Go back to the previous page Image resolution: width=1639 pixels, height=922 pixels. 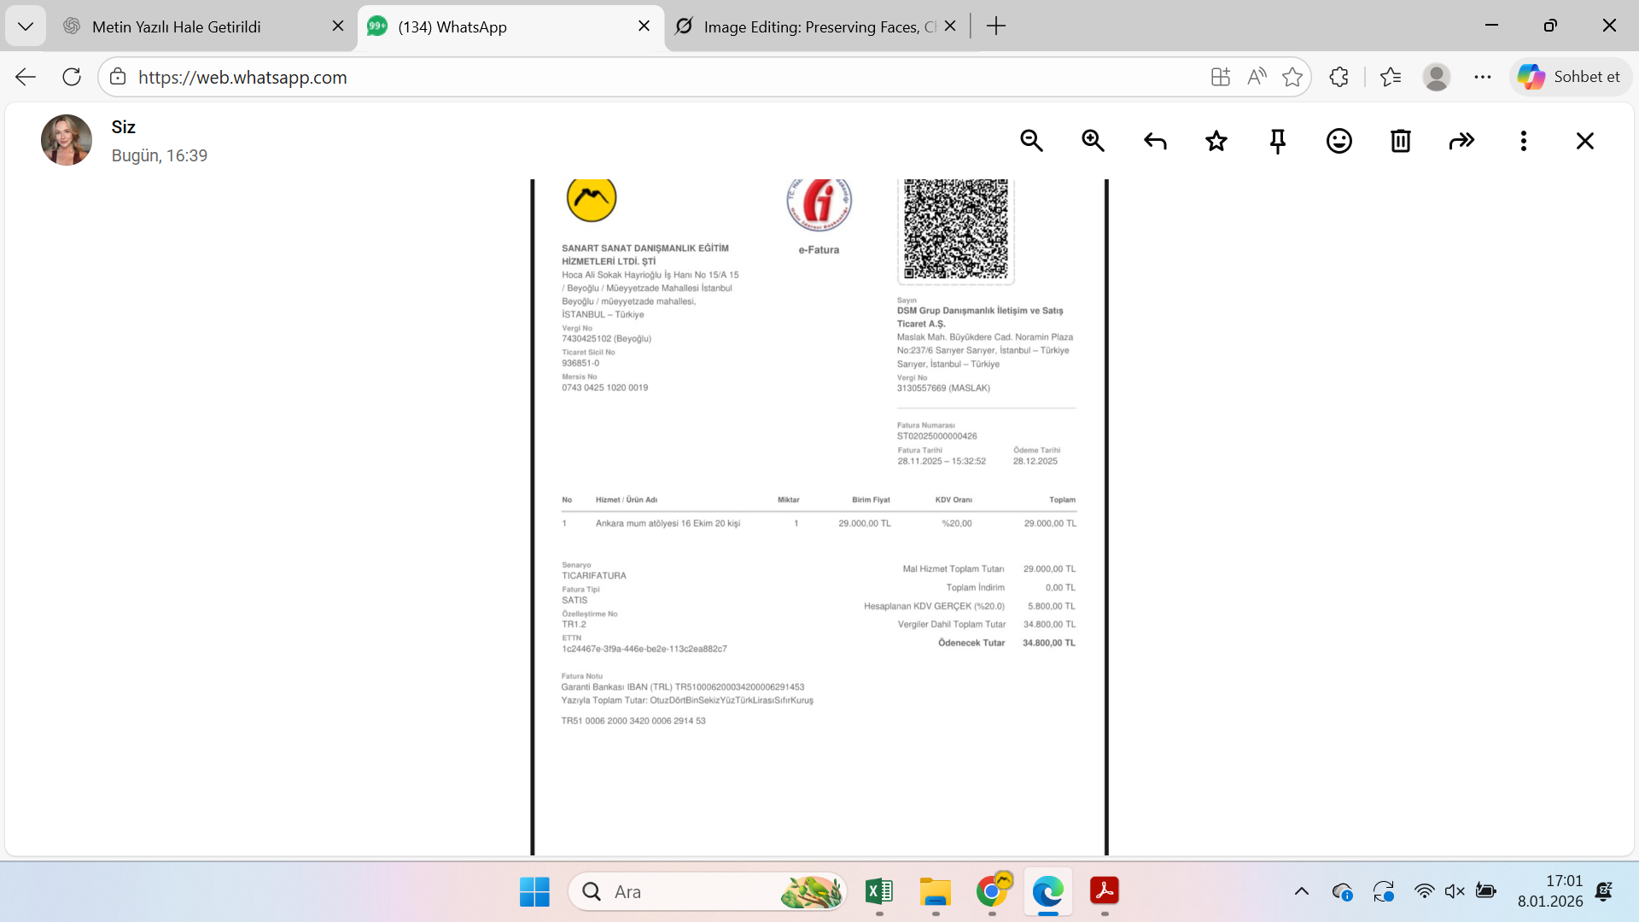click(x=26, y=77)
